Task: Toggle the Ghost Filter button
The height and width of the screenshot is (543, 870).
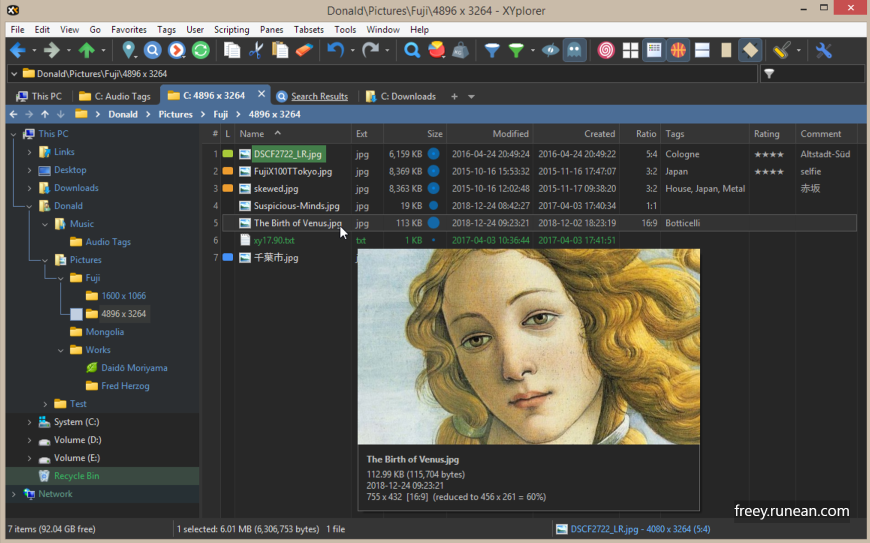Action: click(x=574, y=50)
